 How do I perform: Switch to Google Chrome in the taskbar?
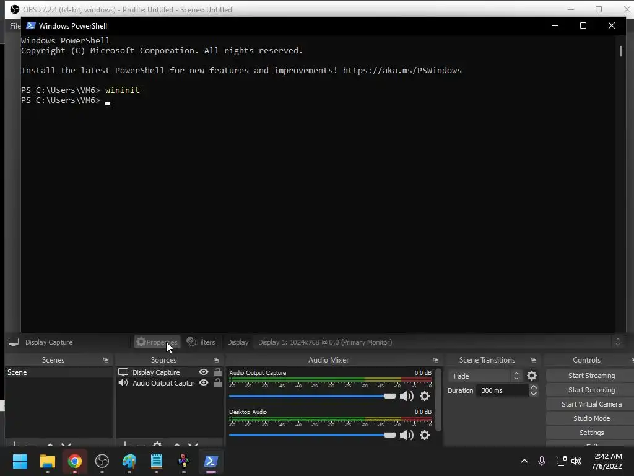(75, 461)
